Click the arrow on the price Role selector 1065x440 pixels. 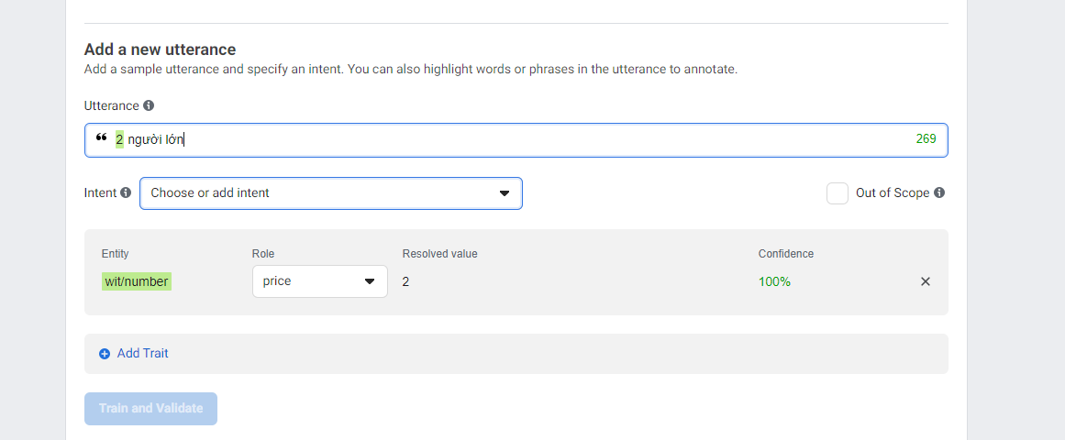[370, 281]
